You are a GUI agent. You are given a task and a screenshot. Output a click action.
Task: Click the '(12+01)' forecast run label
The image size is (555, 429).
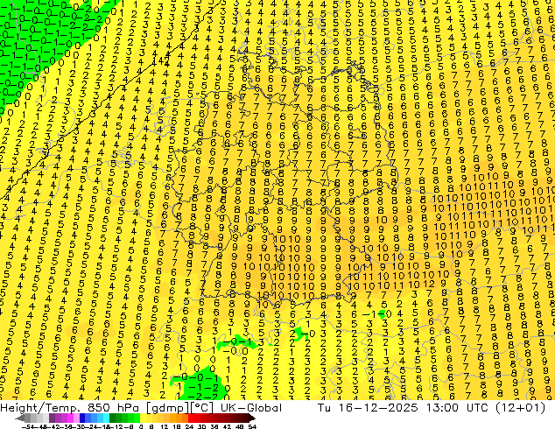pos(520,408)
